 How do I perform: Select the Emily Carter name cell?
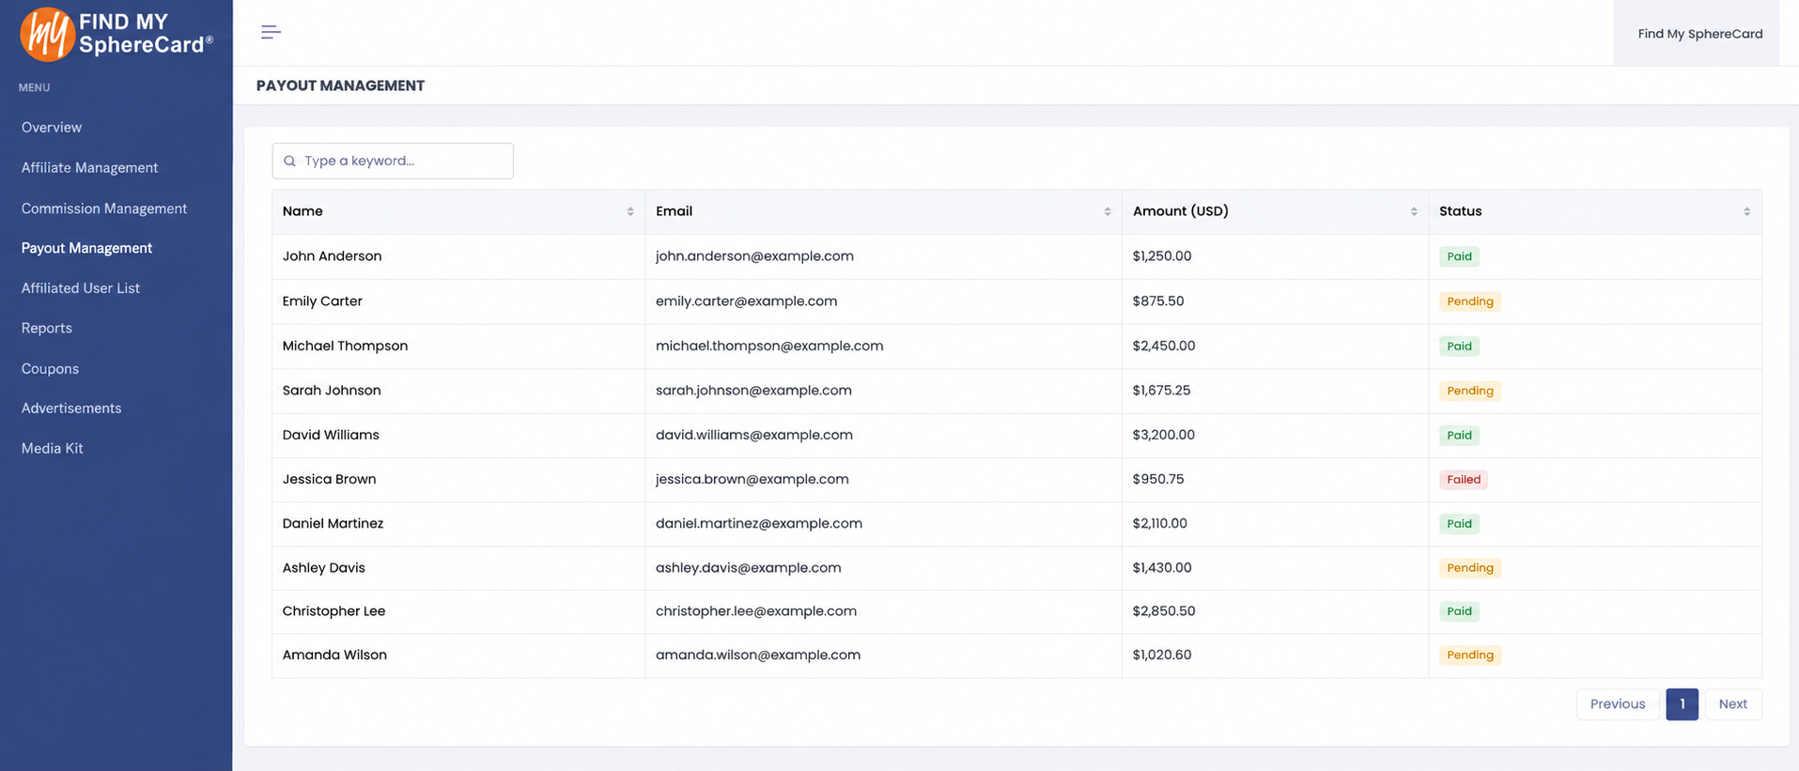[x=458, y=301]
